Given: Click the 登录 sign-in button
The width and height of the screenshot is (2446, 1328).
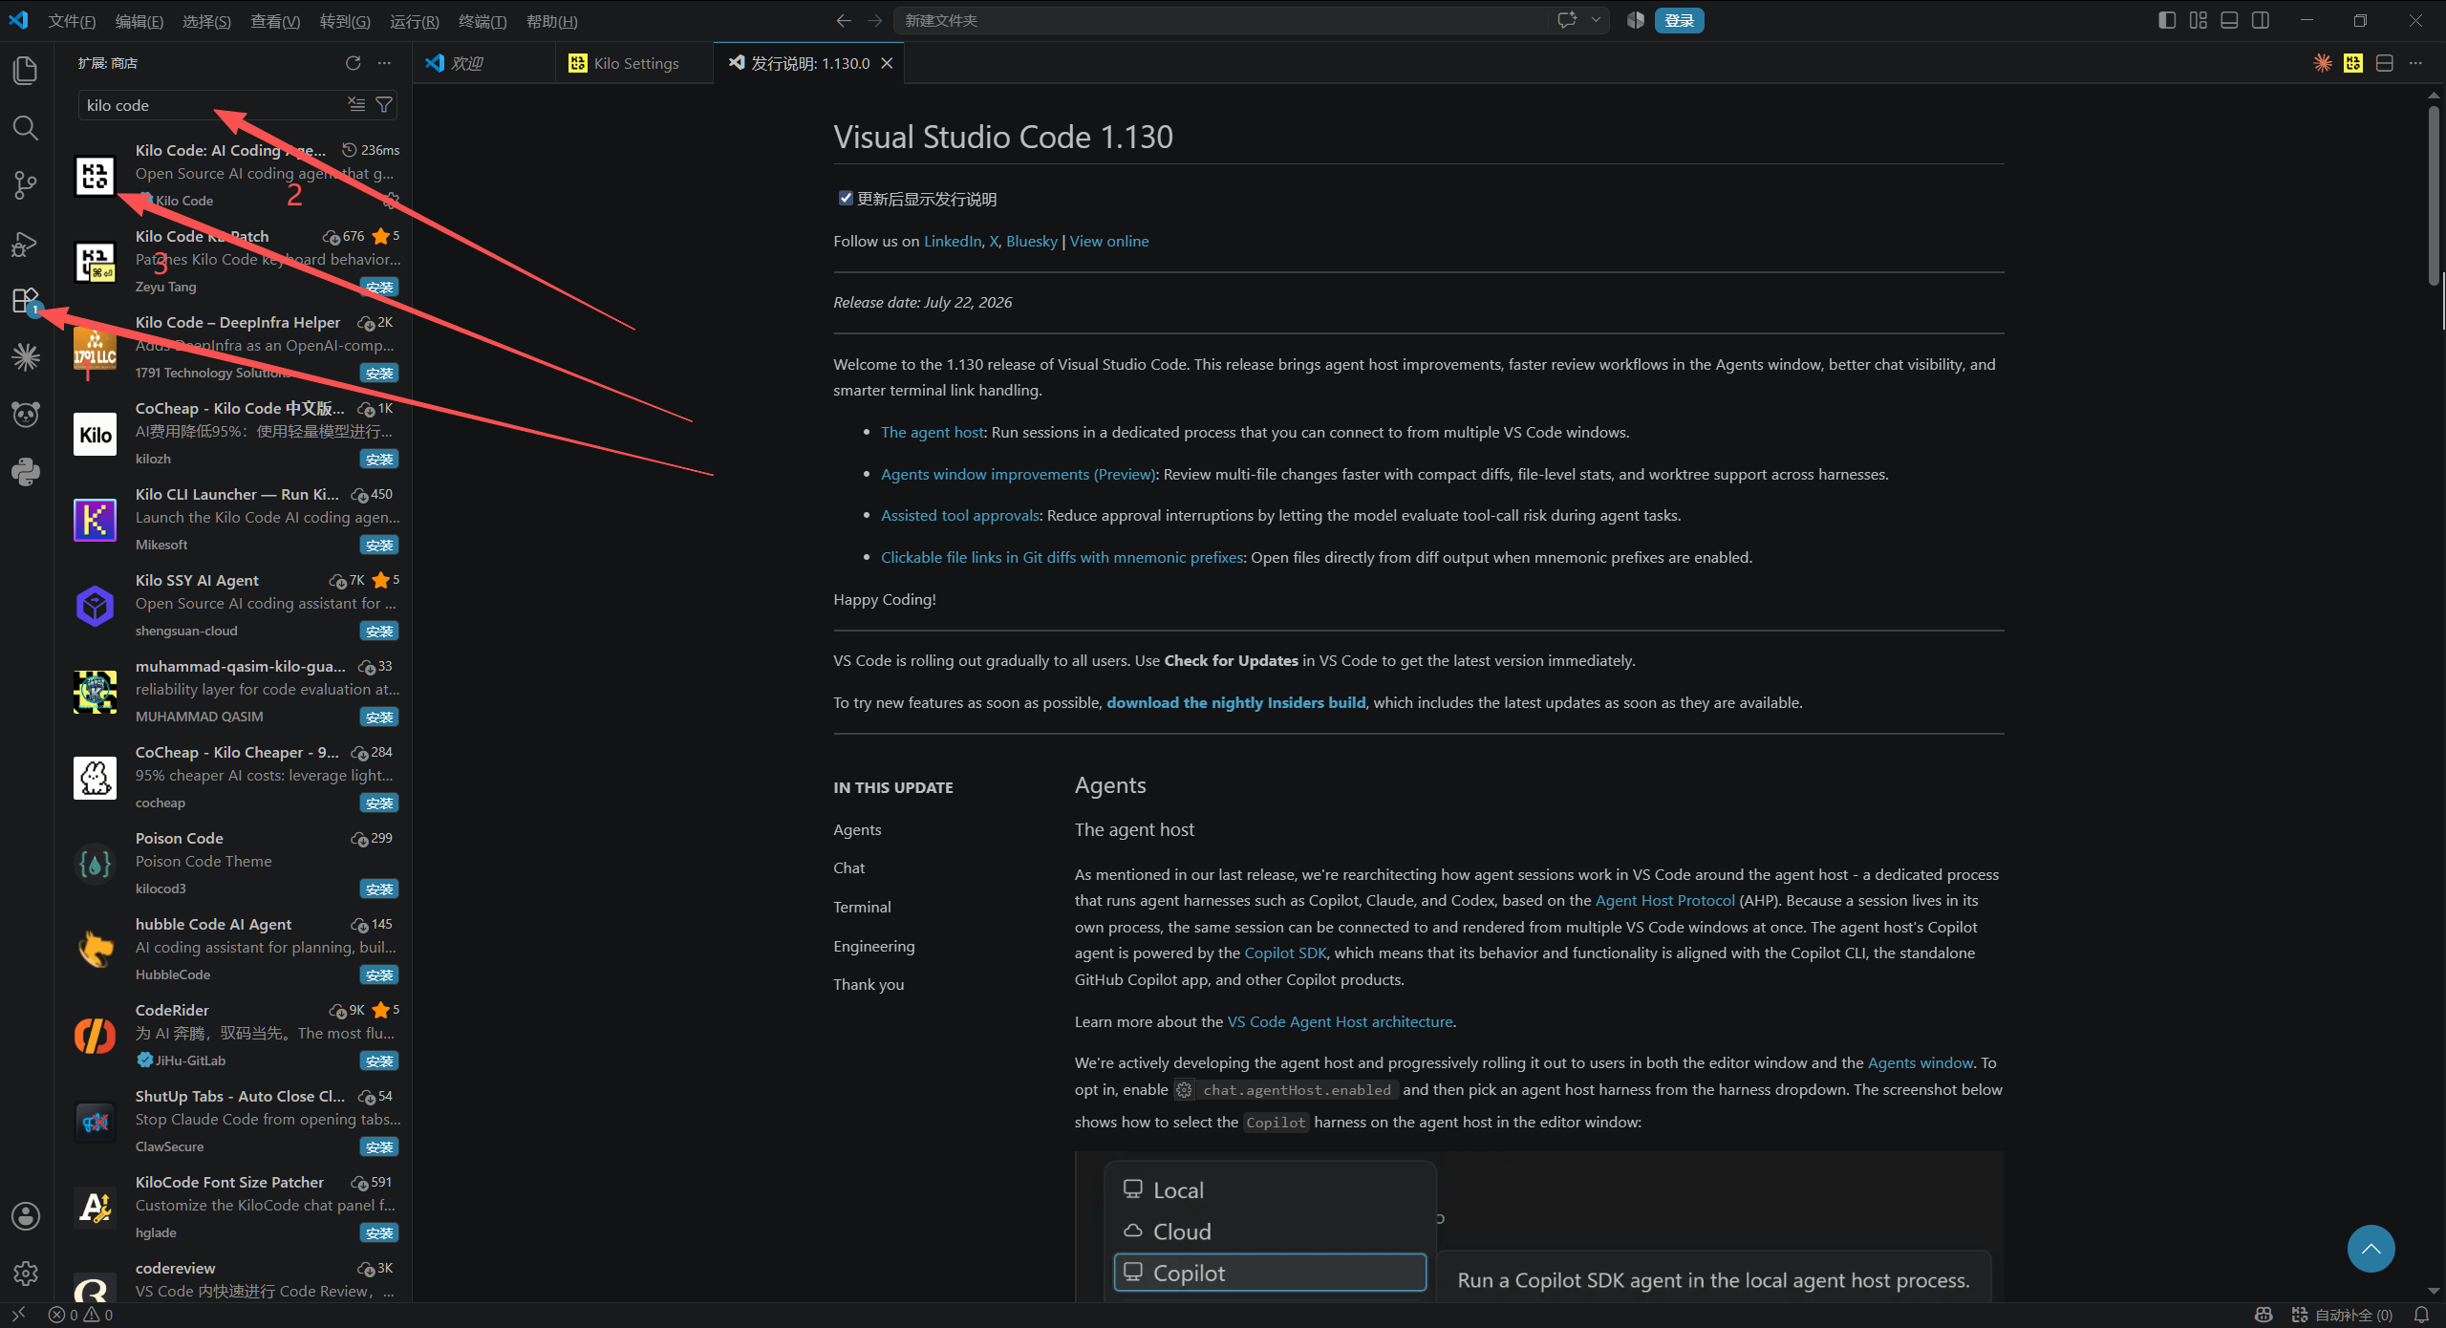Looking at the screenshot, I should pyautogui.click(x=1679, y=20).
